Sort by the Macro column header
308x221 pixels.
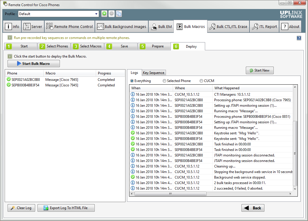69,73
